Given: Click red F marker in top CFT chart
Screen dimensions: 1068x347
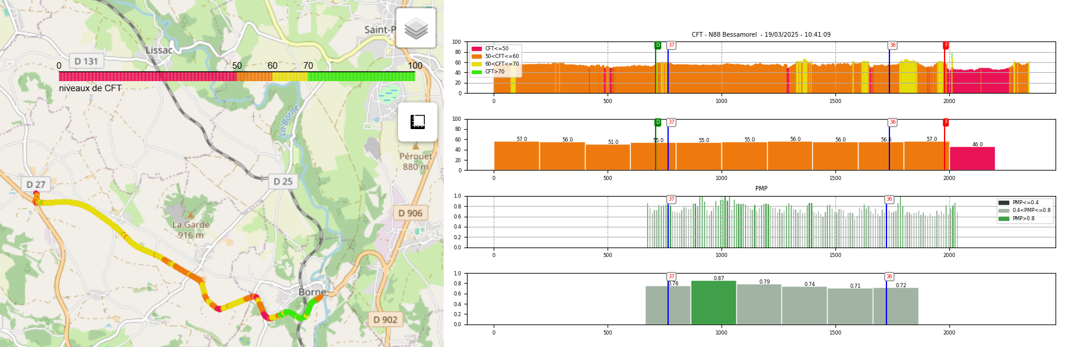Looking at the screenshot, I should 946,45.
